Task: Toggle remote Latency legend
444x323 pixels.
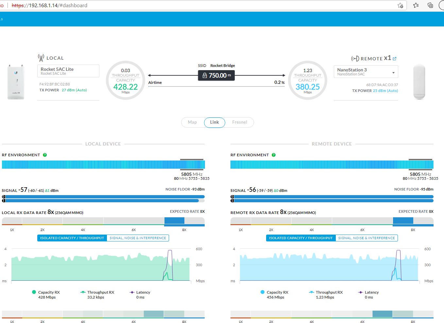Action: [x=368, y=295]
